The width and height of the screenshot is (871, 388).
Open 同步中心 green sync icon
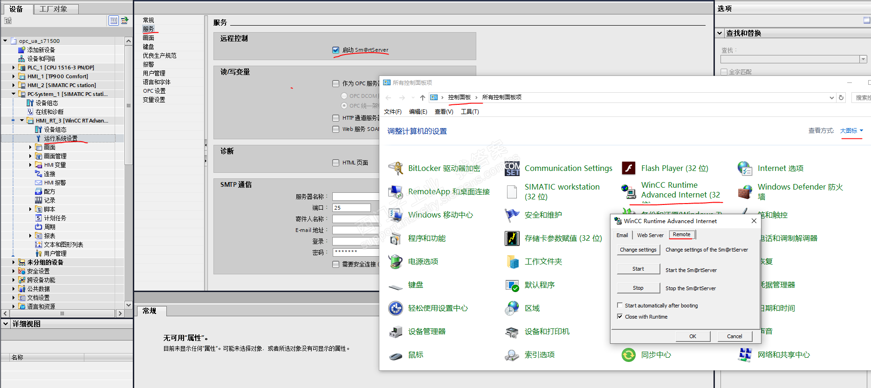(629, 355)
